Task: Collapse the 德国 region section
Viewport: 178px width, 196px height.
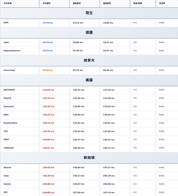Action: pos(89,33)
